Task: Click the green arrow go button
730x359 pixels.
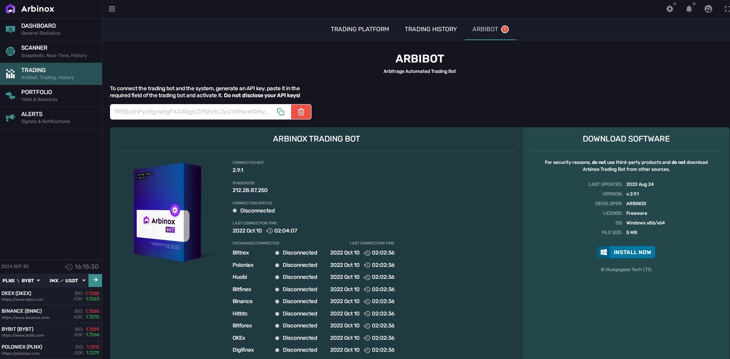Action: pyautogui.click(x=95, y=280)
